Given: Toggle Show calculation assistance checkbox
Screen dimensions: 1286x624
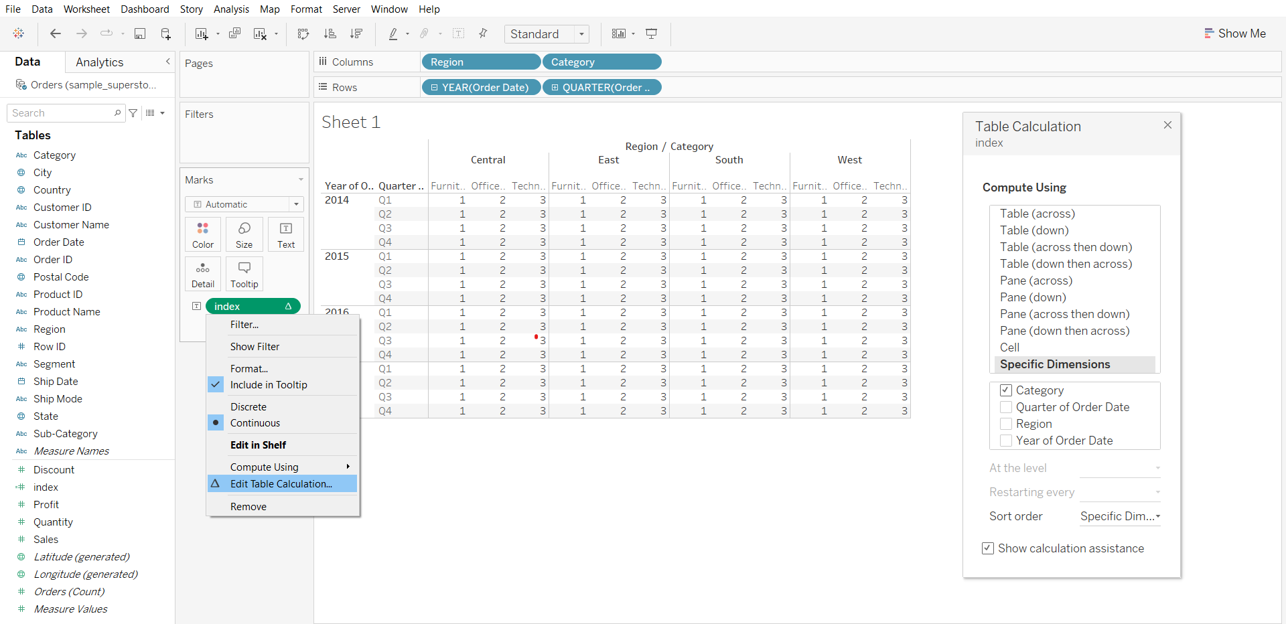Looking at the screenshot, I should click(x=988, y=548).
